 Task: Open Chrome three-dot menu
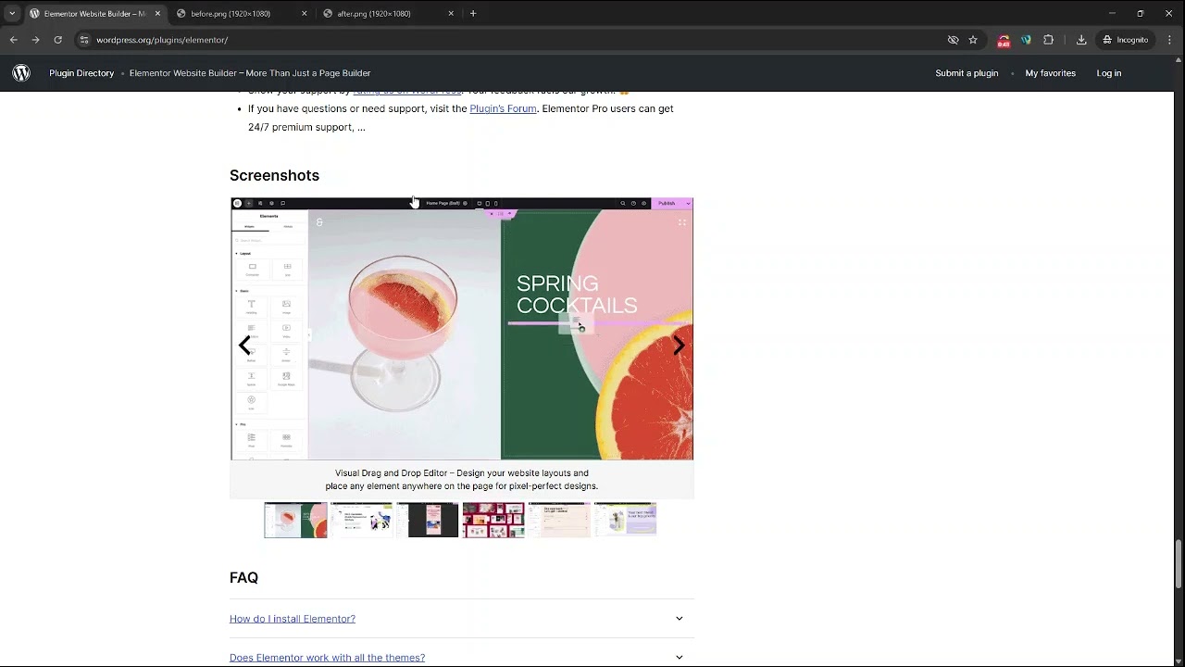click(x=1170, y=40)
